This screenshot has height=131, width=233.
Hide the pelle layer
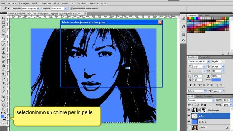pyautogui.click(x=189, y=116)
